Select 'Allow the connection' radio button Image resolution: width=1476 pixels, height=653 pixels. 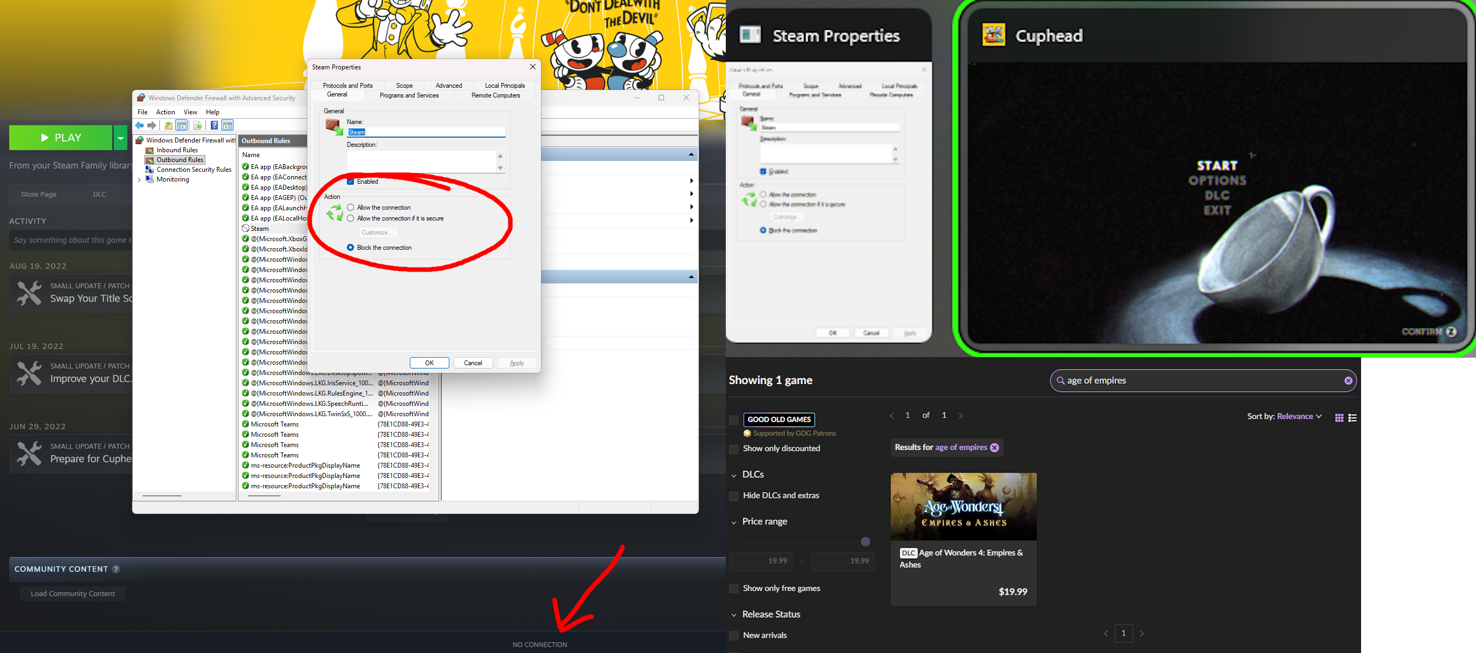coord(351,208)
